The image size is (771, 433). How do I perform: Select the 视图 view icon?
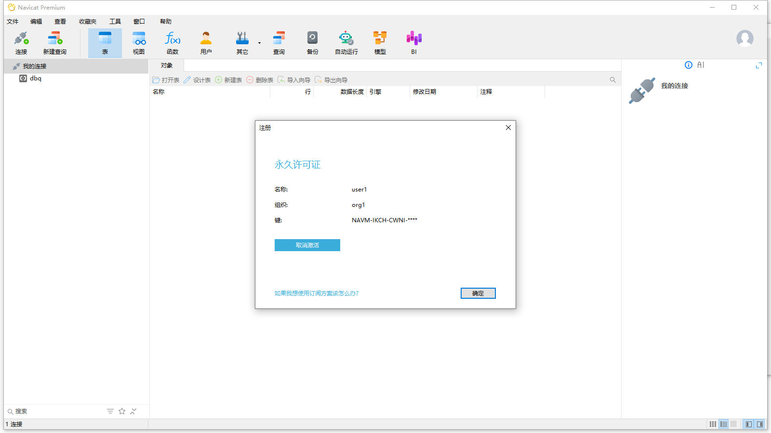click(x=139, y=43)
